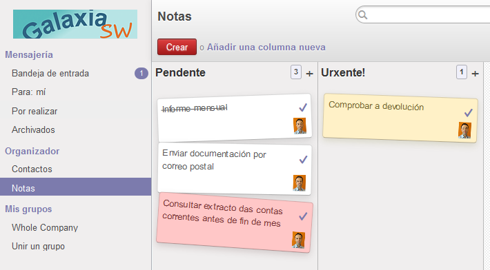Add a note in Pendente with plus icon
This screenshot has height=270, width=490.
pos(309,74)
